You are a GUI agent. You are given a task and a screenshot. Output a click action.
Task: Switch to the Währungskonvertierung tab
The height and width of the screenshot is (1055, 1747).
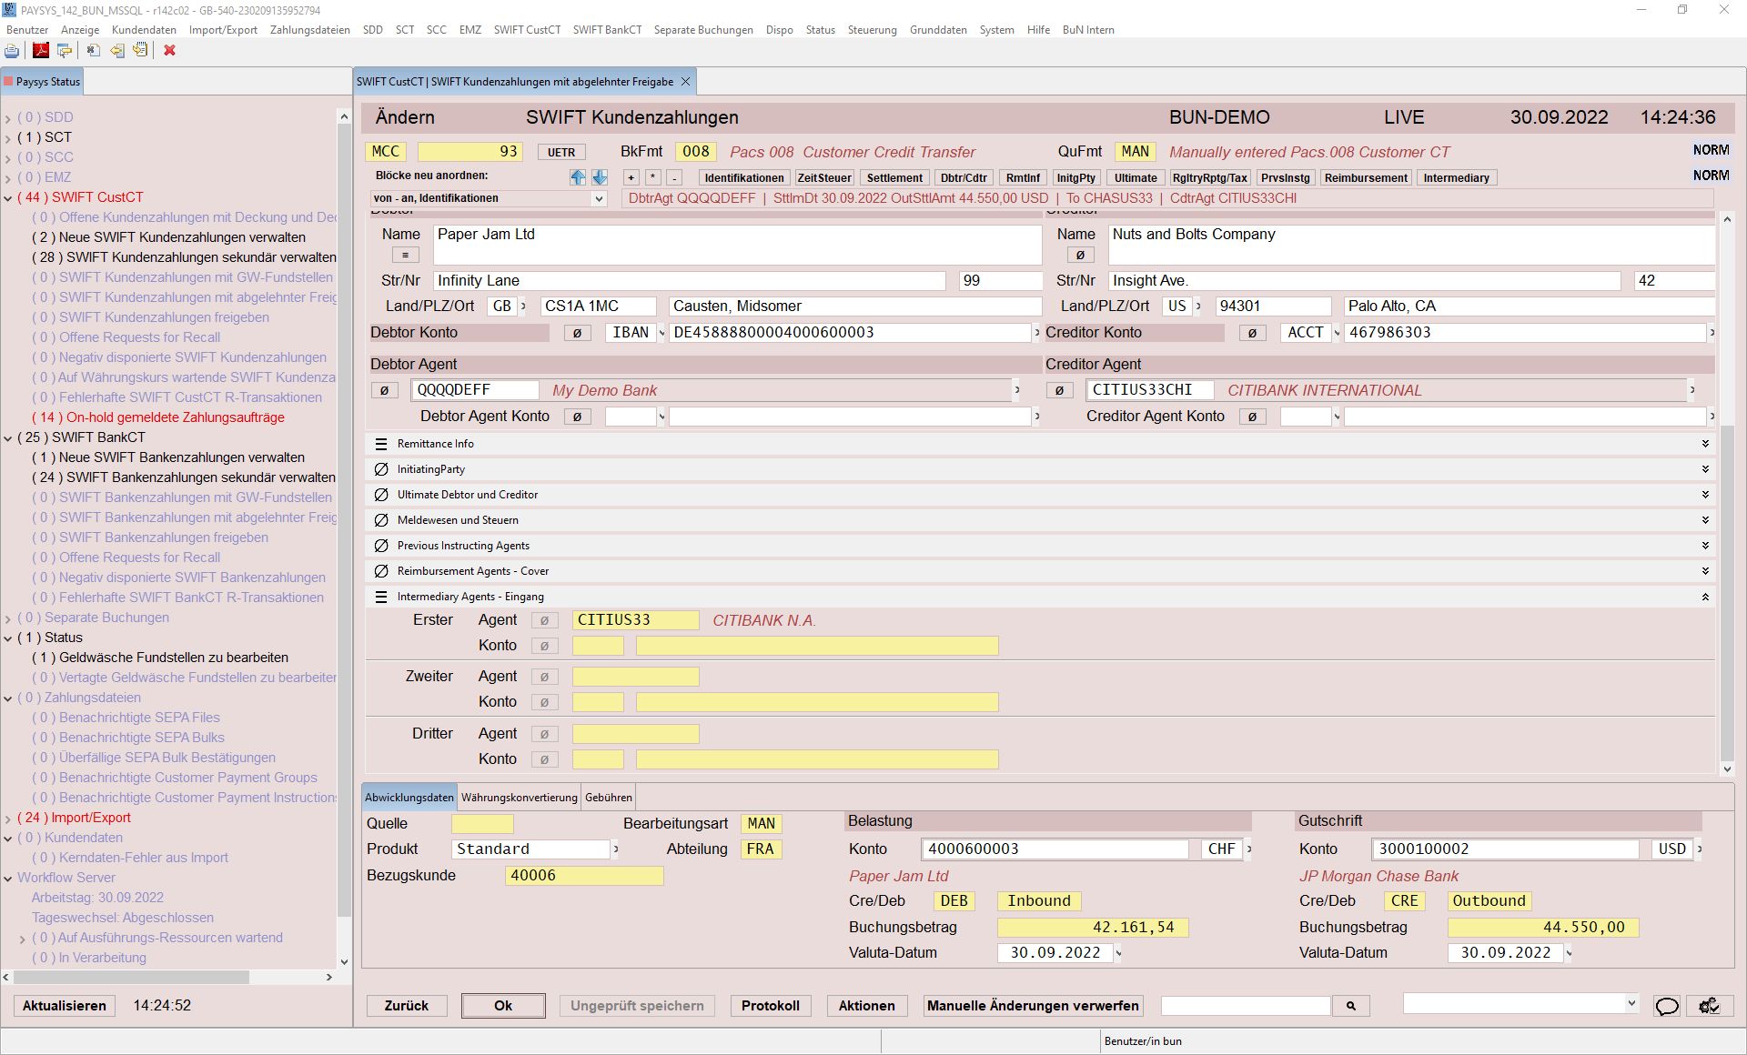click(x=519, y=798)
